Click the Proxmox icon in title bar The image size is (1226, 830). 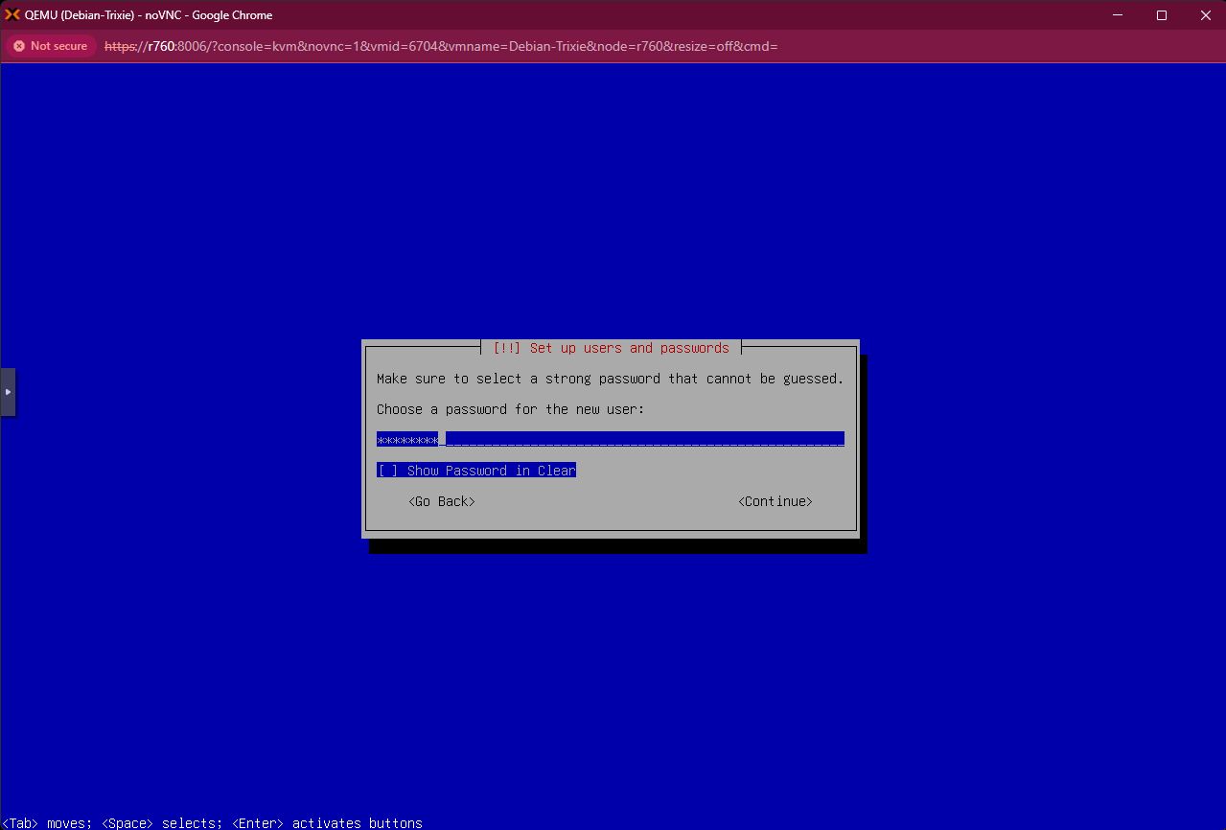pos(12,14)
